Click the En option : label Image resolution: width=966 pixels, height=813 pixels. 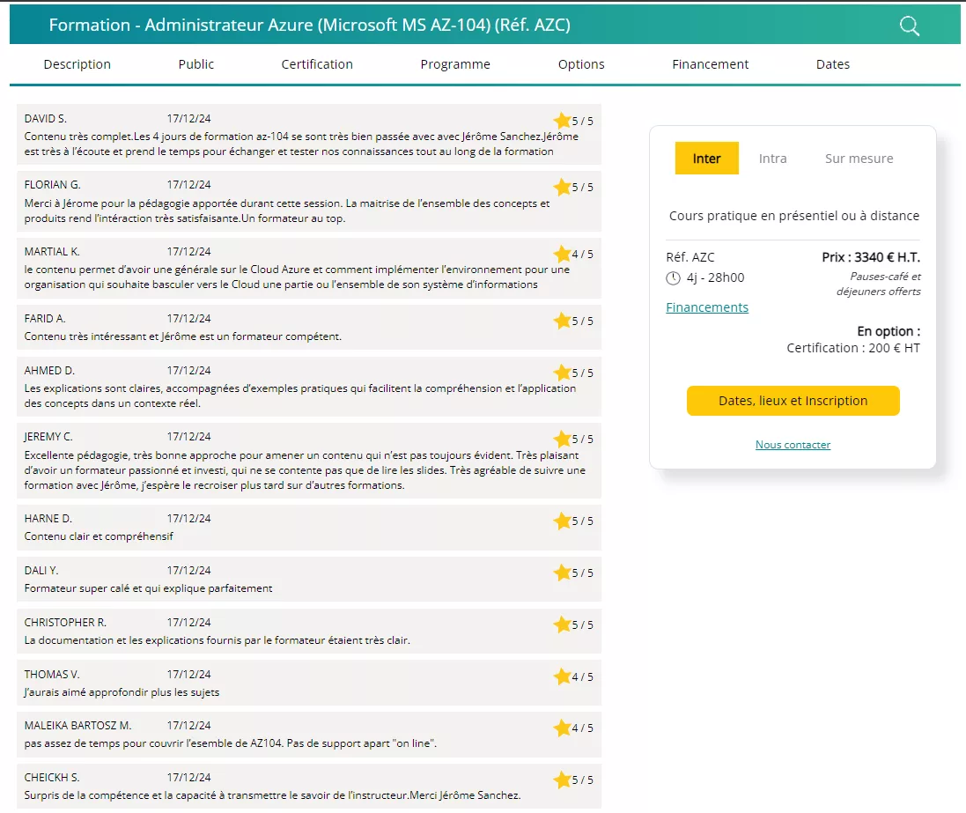point(889,331)
